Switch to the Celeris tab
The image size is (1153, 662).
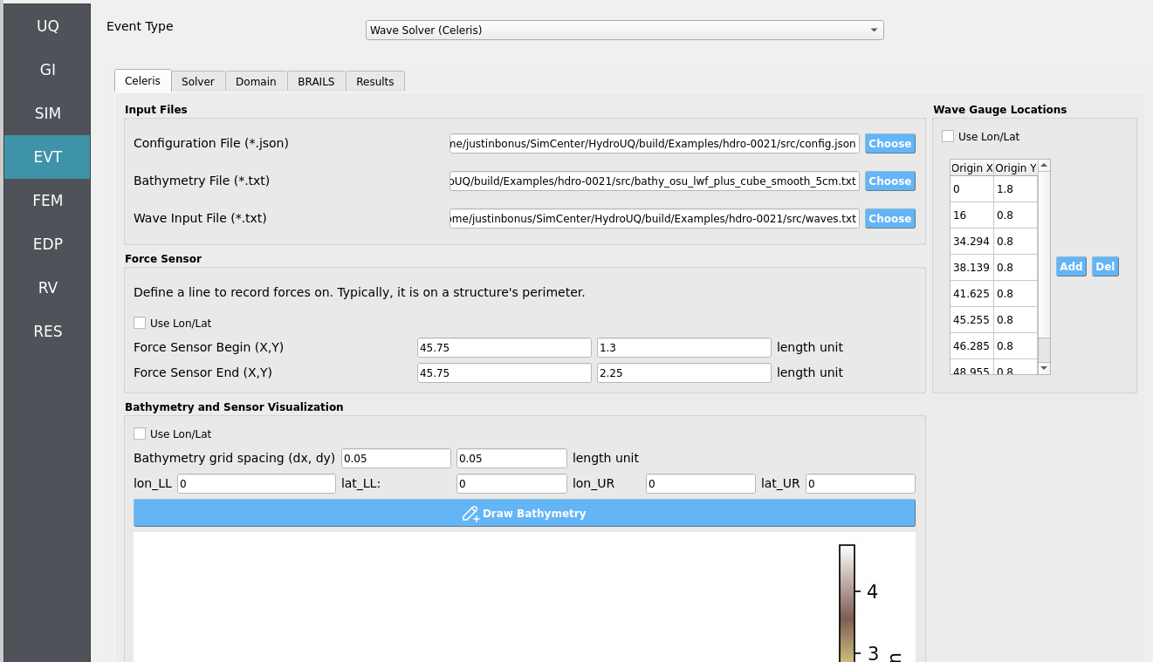click(142, 81)
